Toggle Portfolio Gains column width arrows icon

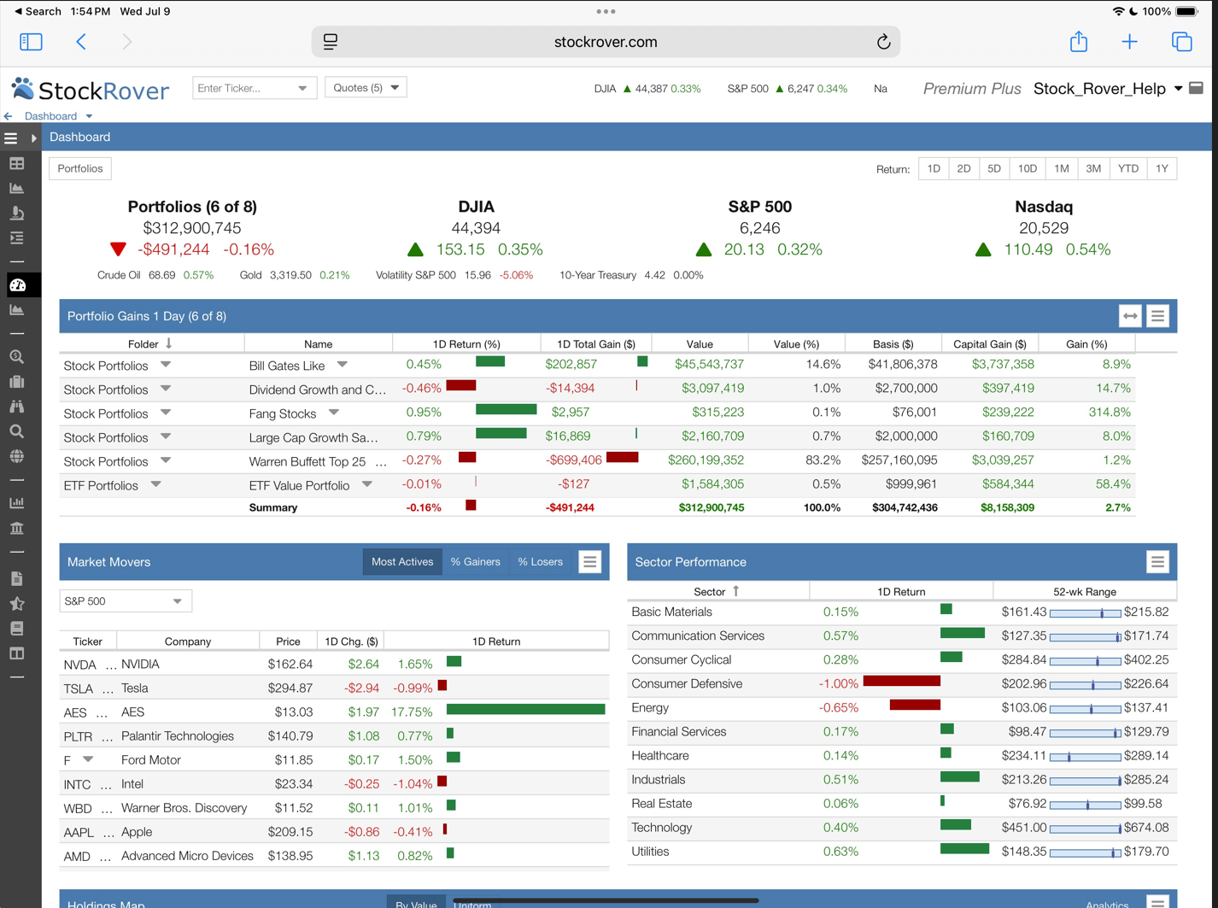coord(1130,316)
